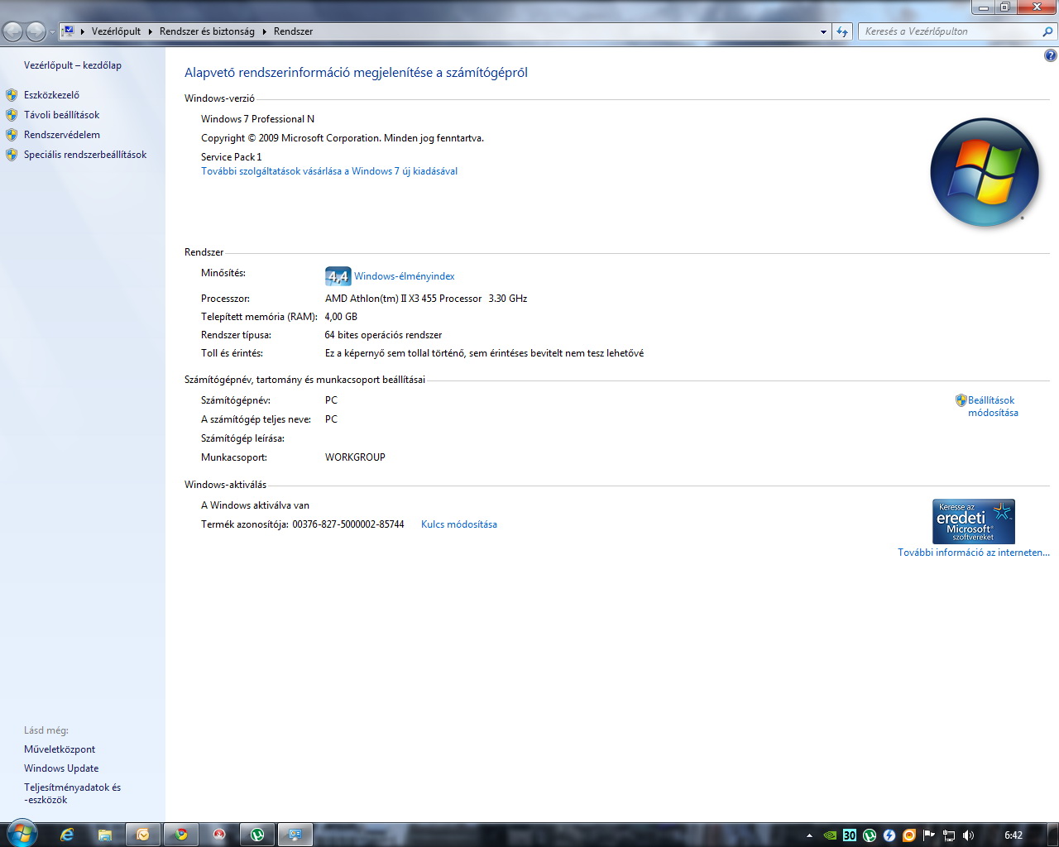This screenshot has height=847, width=1059.
Task: Select Vezérlőpult in the breadcrumb
Action: (x=116, y=31)
